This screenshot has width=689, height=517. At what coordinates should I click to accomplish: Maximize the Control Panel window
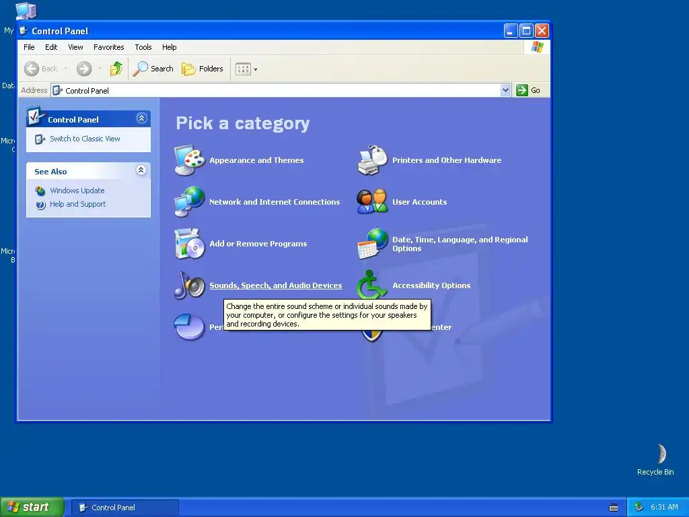[526, 31]
